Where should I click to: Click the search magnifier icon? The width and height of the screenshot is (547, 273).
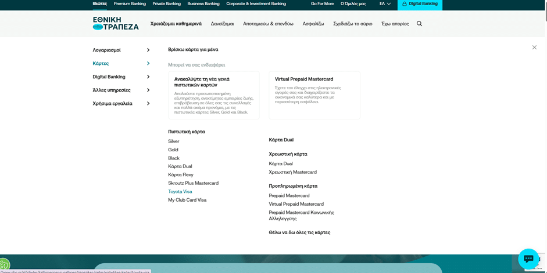[419, 24]
